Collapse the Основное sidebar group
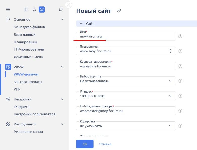The width and height of the screenshot is (197, 150). pyautogui.click(x=62, y=20)
